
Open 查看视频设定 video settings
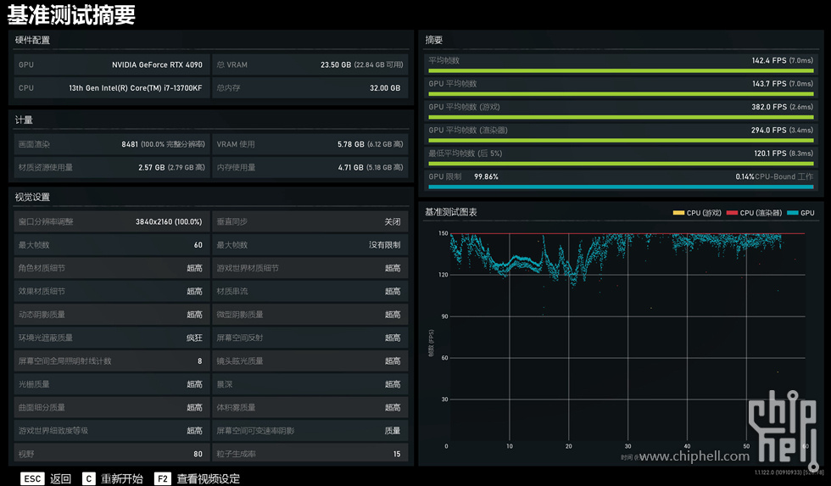point(209,478)
